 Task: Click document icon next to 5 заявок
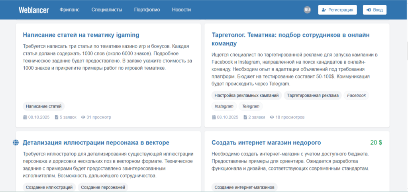57,118
